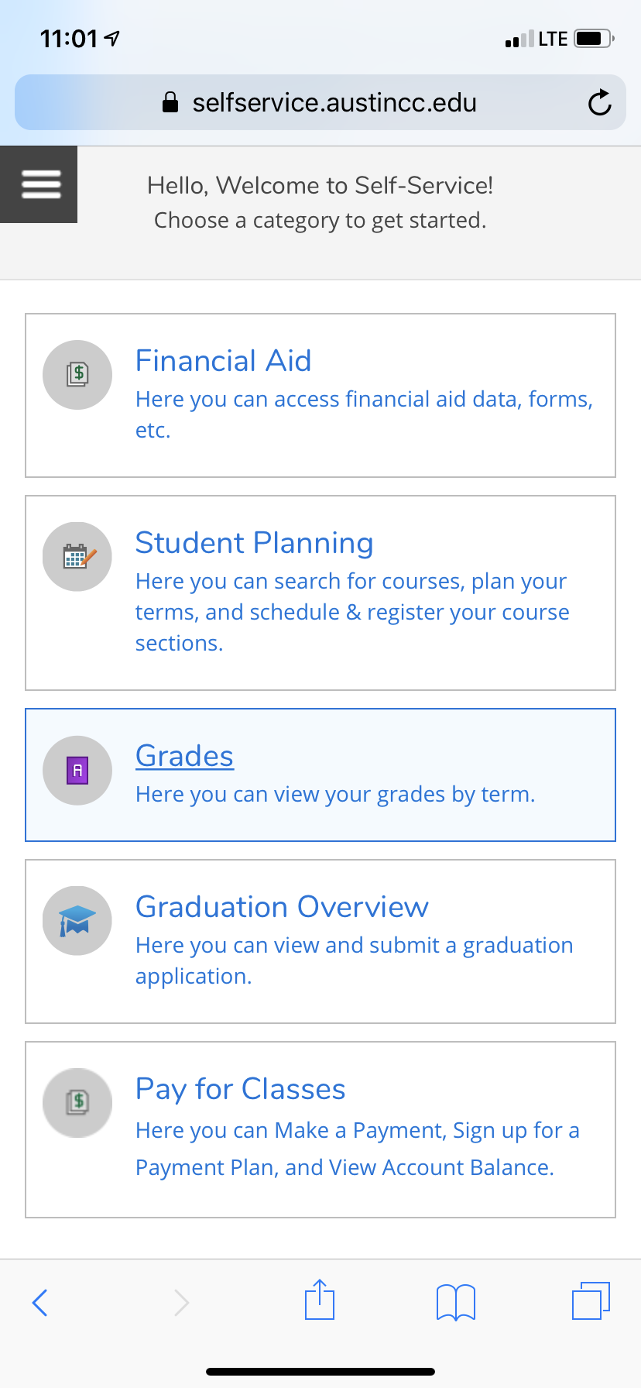Viewport: 641px width, 1388px height.
Task: Open Safari bookmarks
Action: [456, 1302]
